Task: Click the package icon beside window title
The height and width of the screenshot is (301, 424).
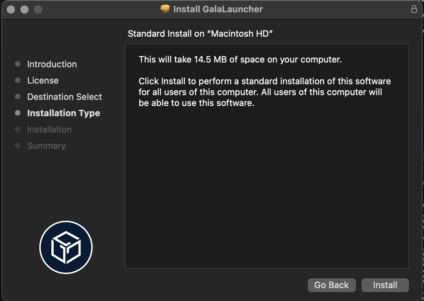Action: [x=165, y=9]
